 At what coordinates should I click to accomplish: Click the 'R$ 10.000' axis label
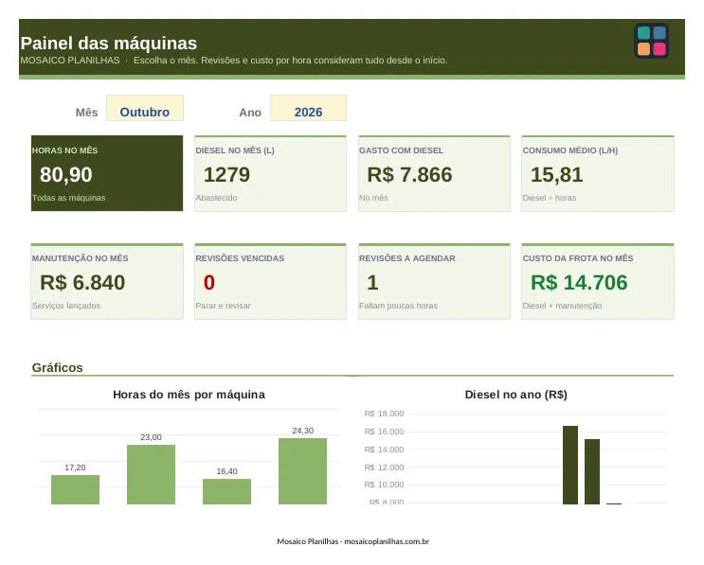(384, 485)
